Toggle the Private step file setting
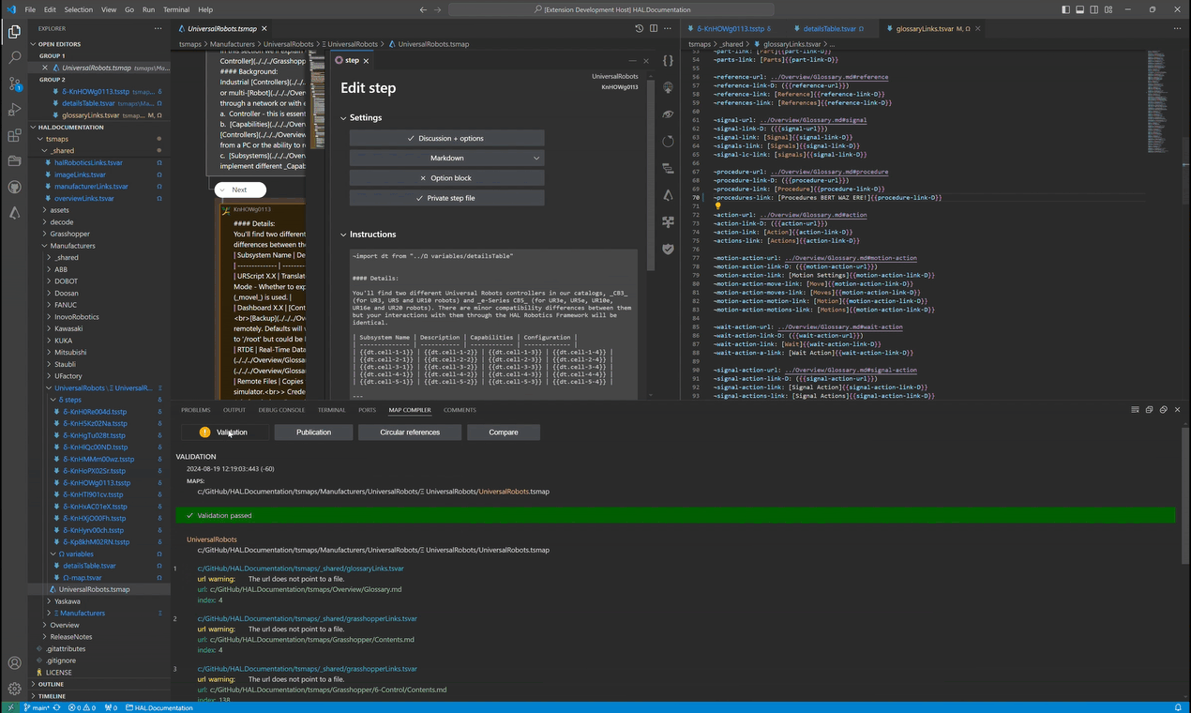 pos(447,198)
